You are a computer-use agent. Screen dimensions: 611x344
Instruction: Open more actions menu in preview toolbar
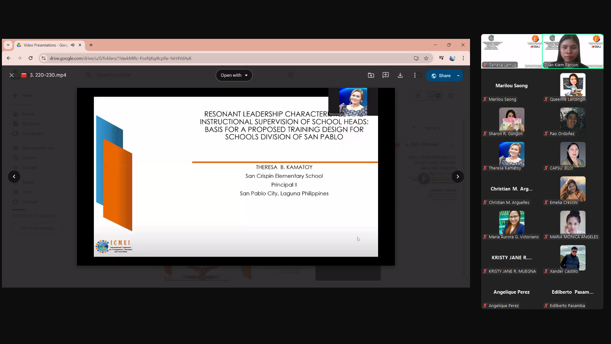[415, 75]
